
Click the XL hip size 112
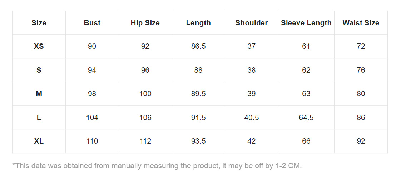click(145, 141)
